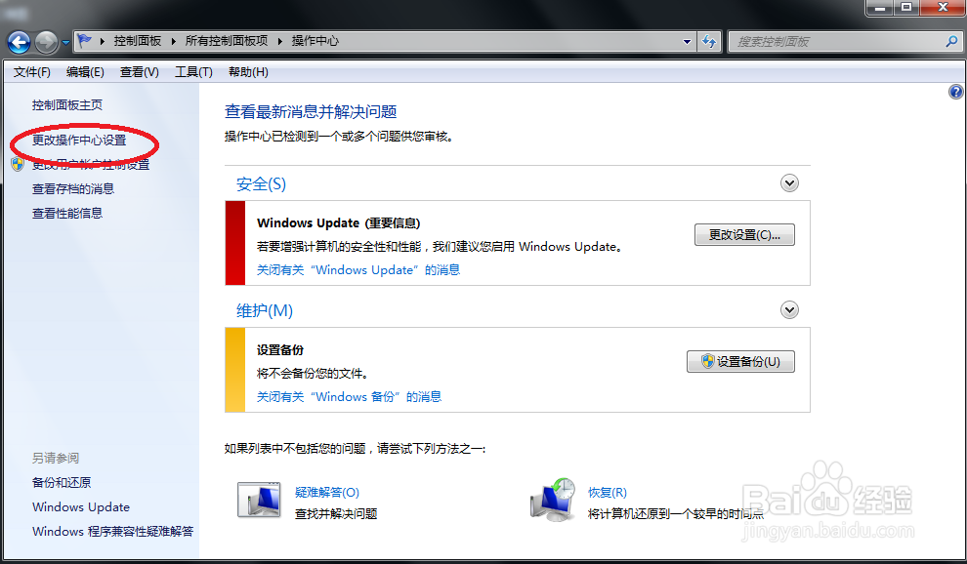Click the UAC shield icon in sidebar
Screen dimensions: 967x564
(18, 164)
